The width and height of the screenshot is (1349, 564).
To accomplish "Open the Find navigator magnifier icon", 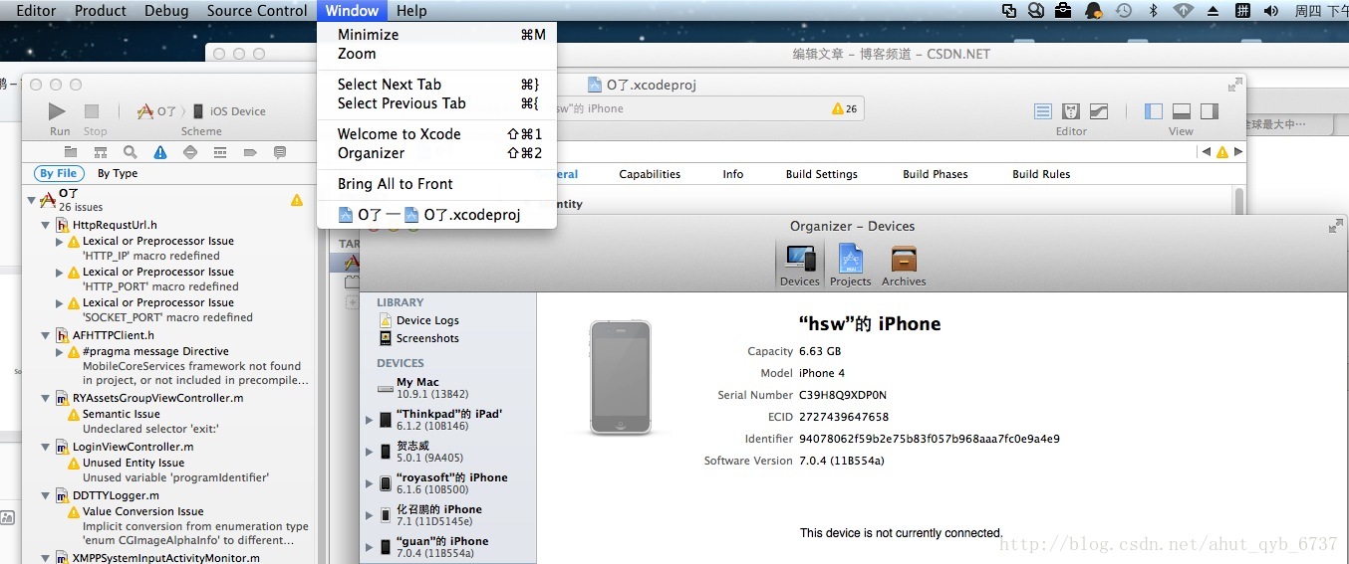I will (130, 152).
